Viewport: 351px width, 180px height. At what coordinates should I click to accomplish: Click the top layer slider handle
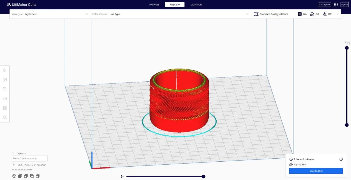[347, 48]
